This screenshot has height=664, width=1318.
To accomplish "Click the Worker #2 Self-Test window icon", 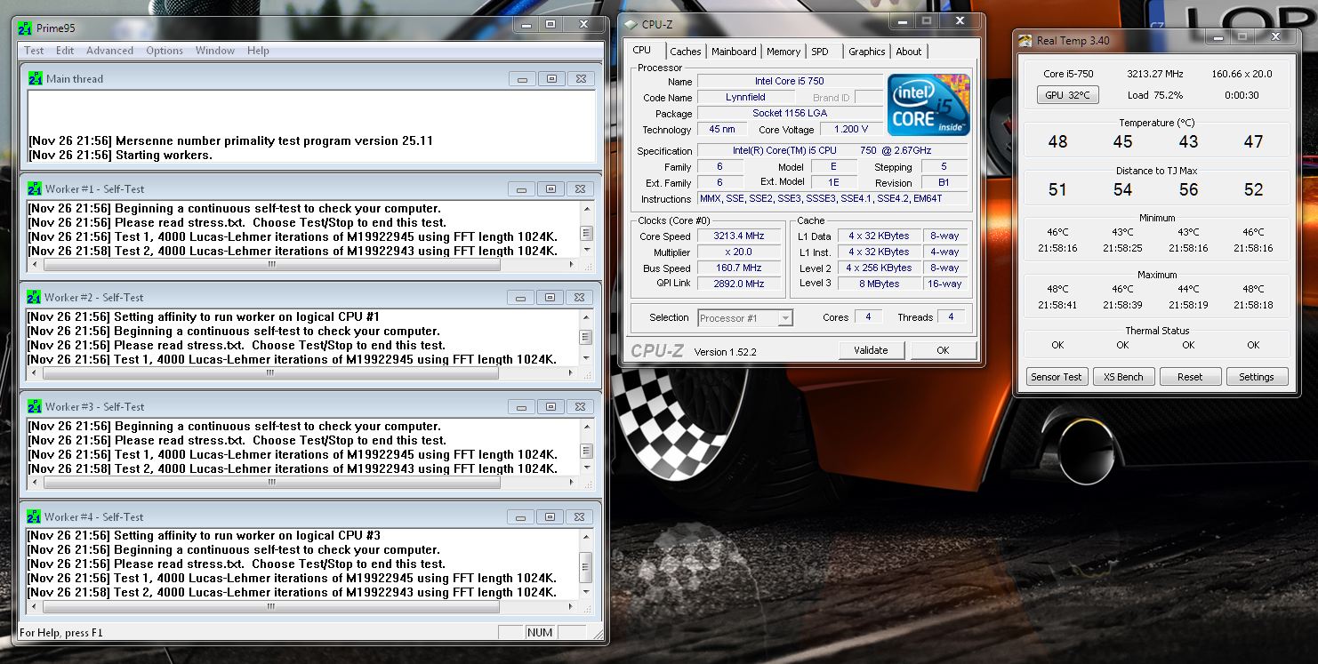I will 35,297.
